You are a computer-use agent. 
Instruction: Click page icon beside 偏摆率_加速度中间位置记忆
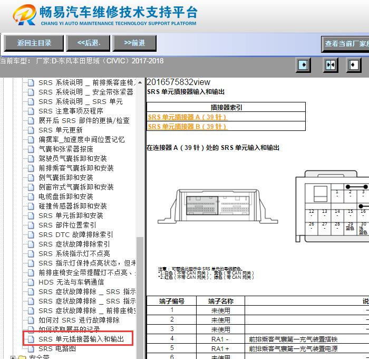coord(31,139)
